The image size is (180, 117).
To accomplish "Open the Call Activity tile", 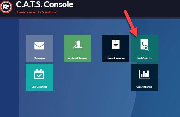I will (145, 48).
